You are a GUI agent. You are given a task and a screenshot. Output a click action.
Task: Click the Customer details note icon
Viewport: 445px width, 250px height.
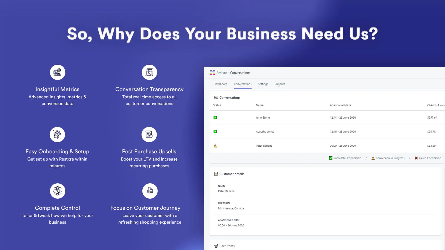point(216,174)
